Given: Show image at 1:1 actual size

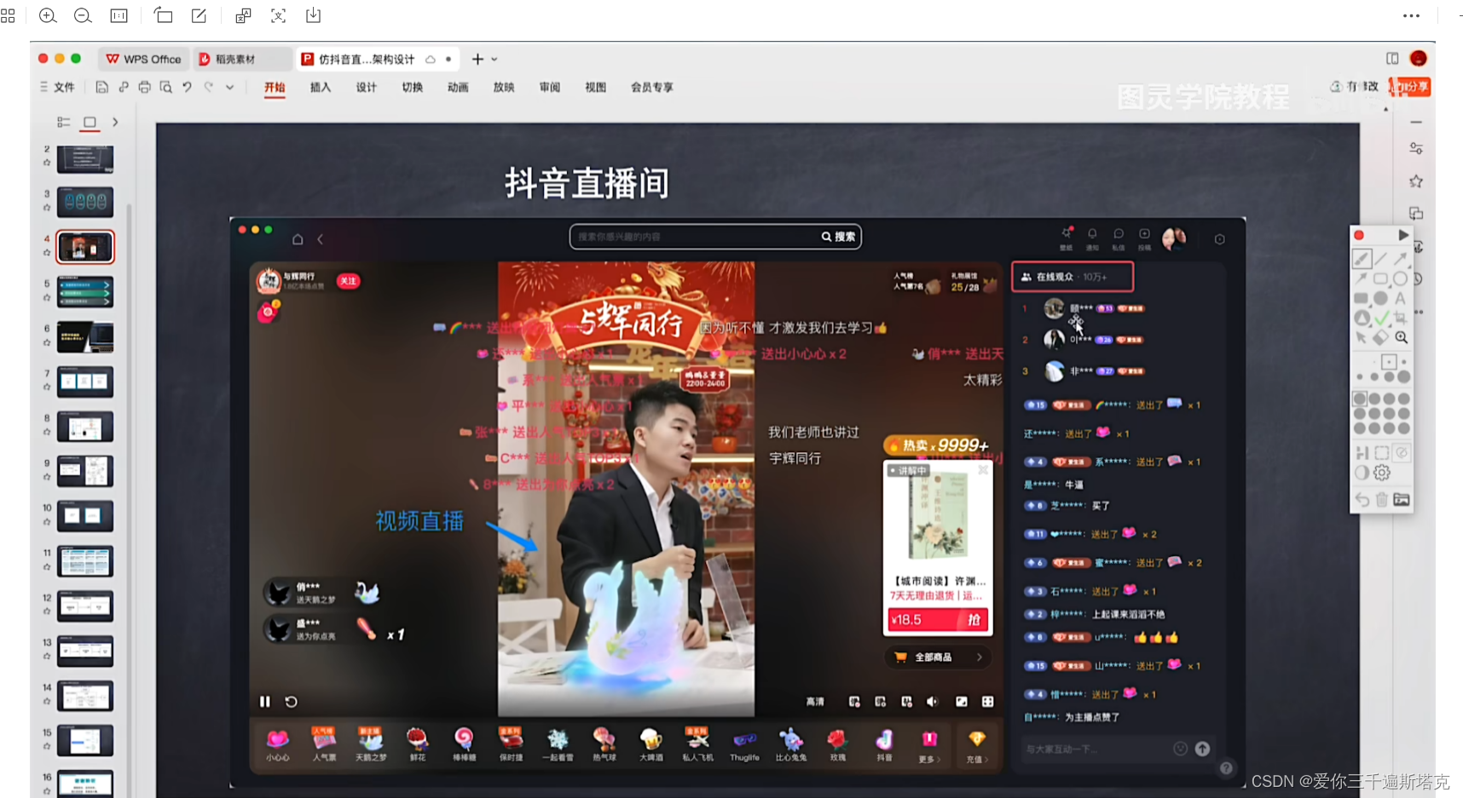Looking at the screenshot, I should pyautogui.click(x=119, y=15).
